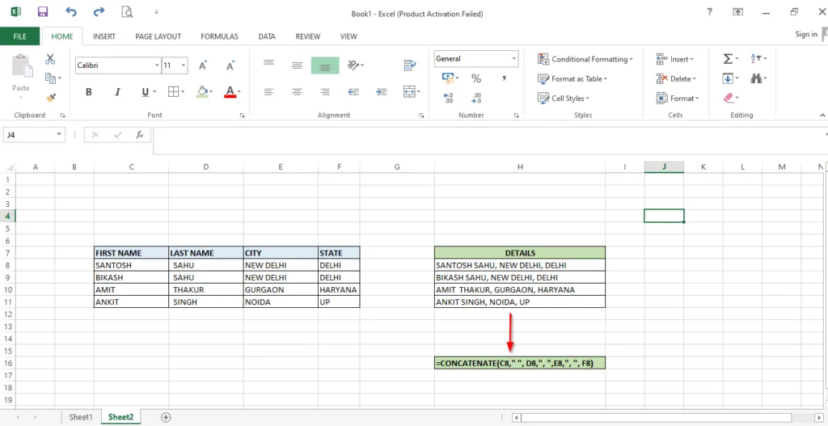The height and width of the screenshot is (426, 828).
Task: Add a new sheet with plus button
Action: (166, 417)
